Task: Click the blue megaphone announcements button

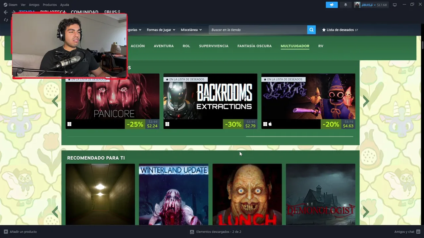Action: coord(332,5)
